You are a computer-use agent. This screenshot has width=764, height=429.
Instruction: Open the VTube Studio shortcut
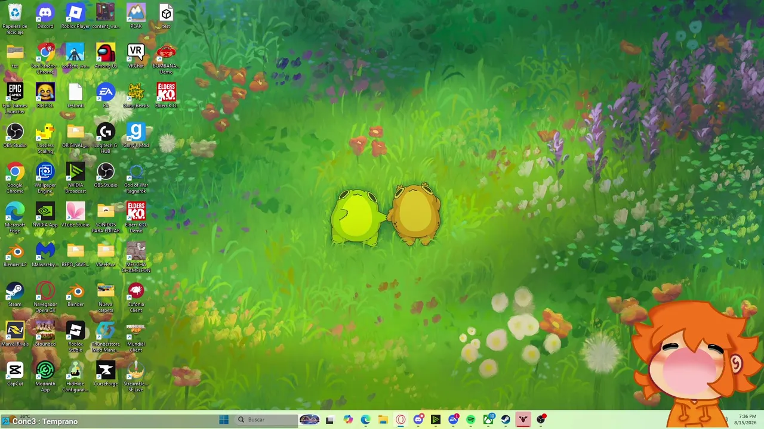pyautogui.click(x=75, y=215)
